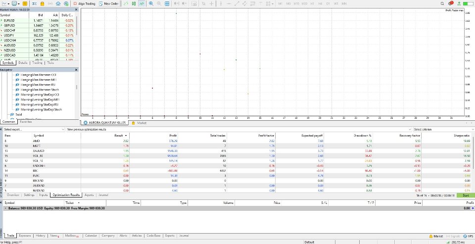Image resolution: width=475 pixels, height=244 pixels.
Task: Open the Market Watch dollar icon
Action: [25, 3]
